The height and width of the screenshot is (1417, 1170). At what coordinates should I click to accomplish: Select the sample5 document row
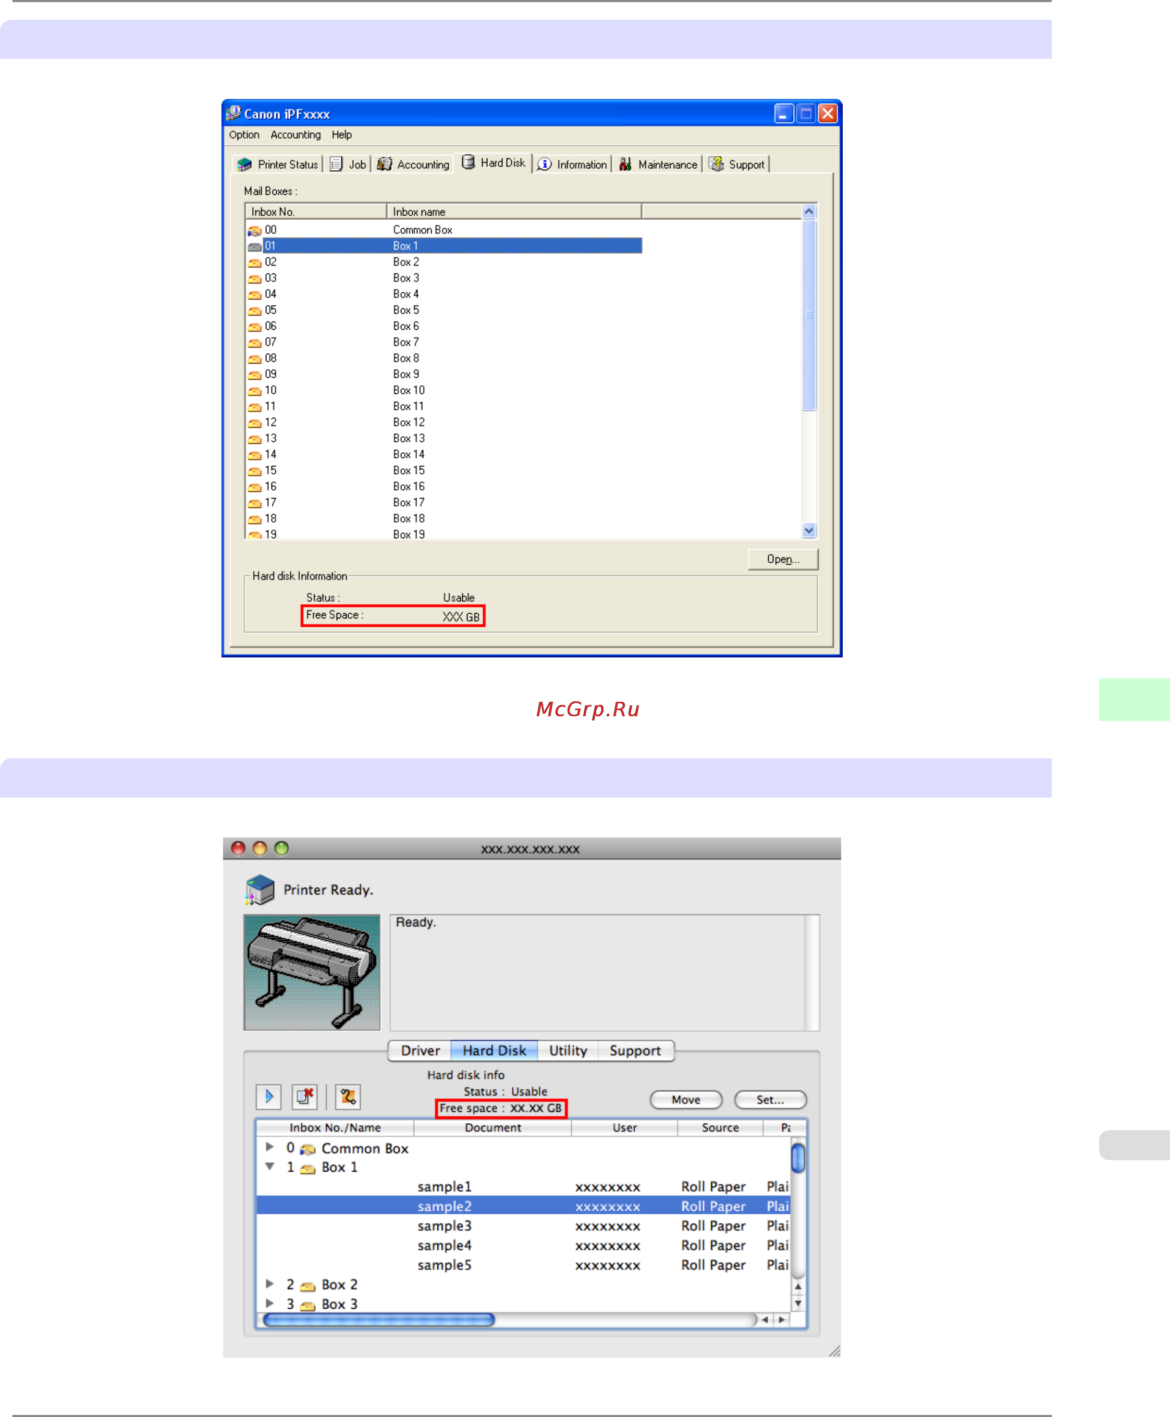pyautogui.click(x=523, y=1265)
